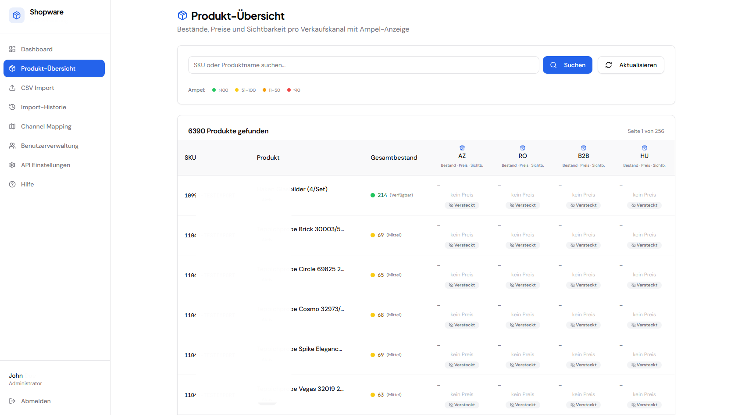This screenshot has width=738, height=415.
Task: Click the green >100 Ampel dot
Action: click(214, 90)
